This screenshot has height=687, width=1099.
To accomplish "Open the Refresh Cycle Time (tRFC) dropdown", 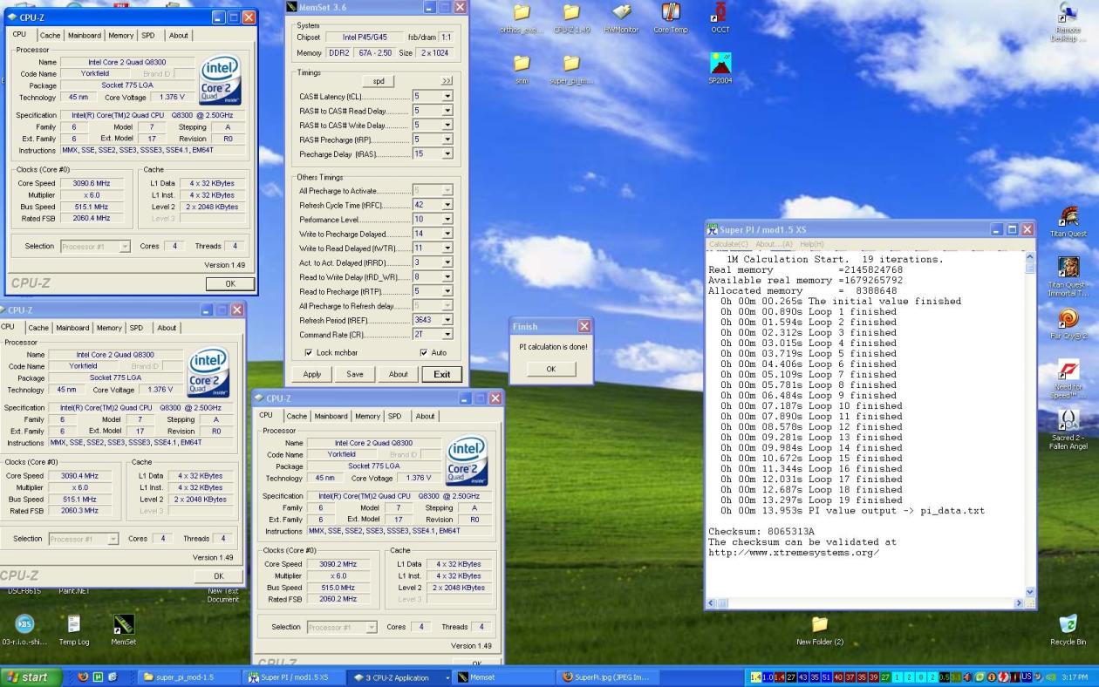I will pos(447,205).
